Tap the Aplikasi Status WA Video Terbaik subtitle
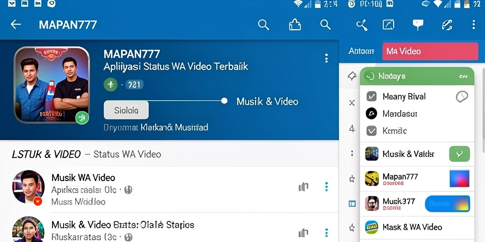Image resolution: width=485 pixels, height=242 pixels. [176, 66]
